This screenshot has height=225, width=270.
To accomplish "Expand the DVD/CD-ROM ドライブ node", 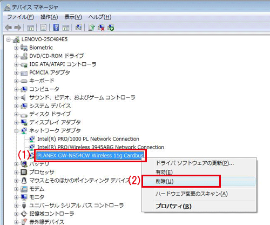I will (x=16, y=56).
